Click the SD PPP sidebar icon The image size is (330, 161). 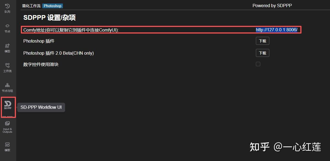[x=8, y=105]
